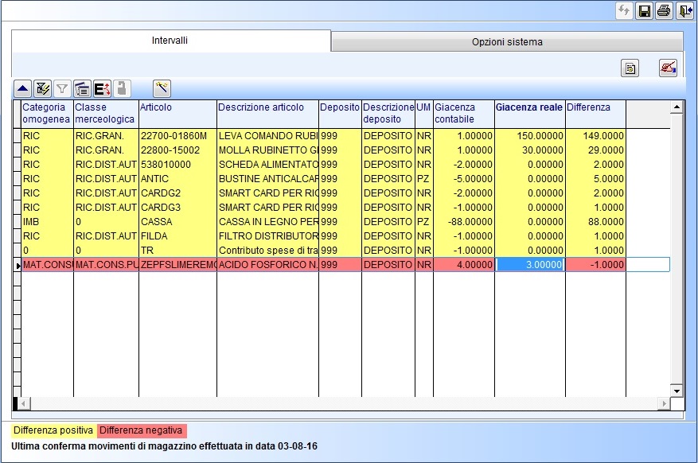Click the row pointer arrow on MAT.CONS row
This screenshot has height=463, width=698.
[x=18, y=265]
